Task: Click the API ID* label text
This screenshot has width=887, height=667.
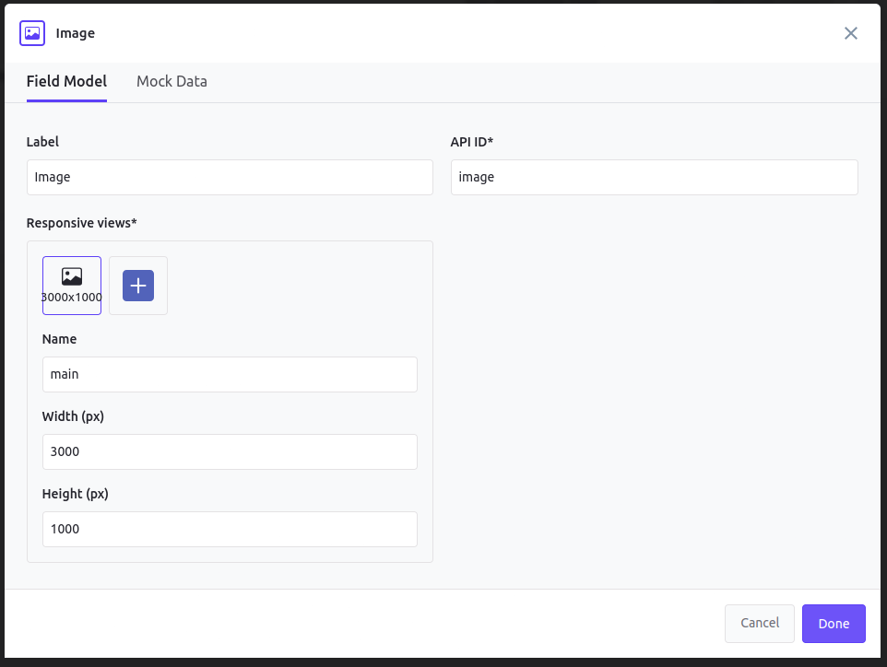Action: pos(472,142)
